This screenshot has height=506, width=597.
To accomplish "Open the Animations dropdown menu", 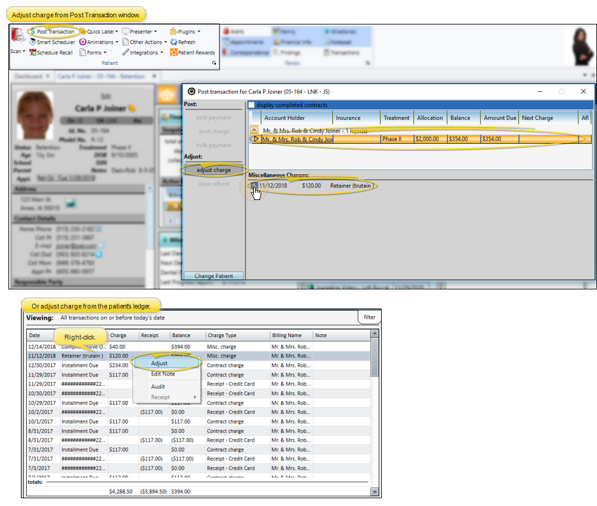I will tap(117, 42).
